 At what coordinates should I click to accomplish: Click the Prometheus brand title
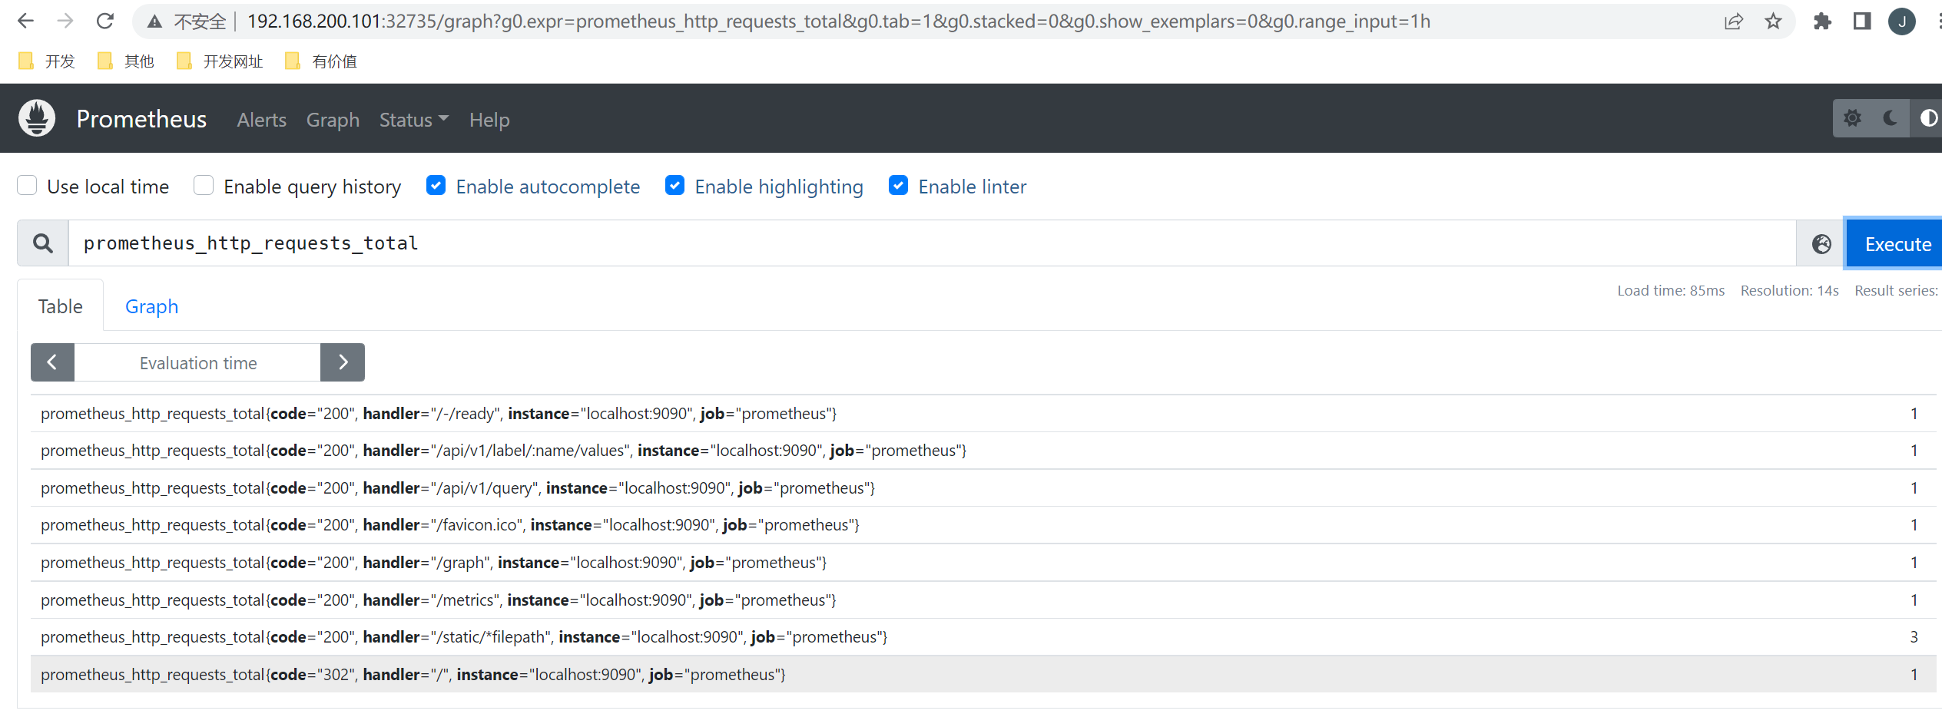(141, 119)
